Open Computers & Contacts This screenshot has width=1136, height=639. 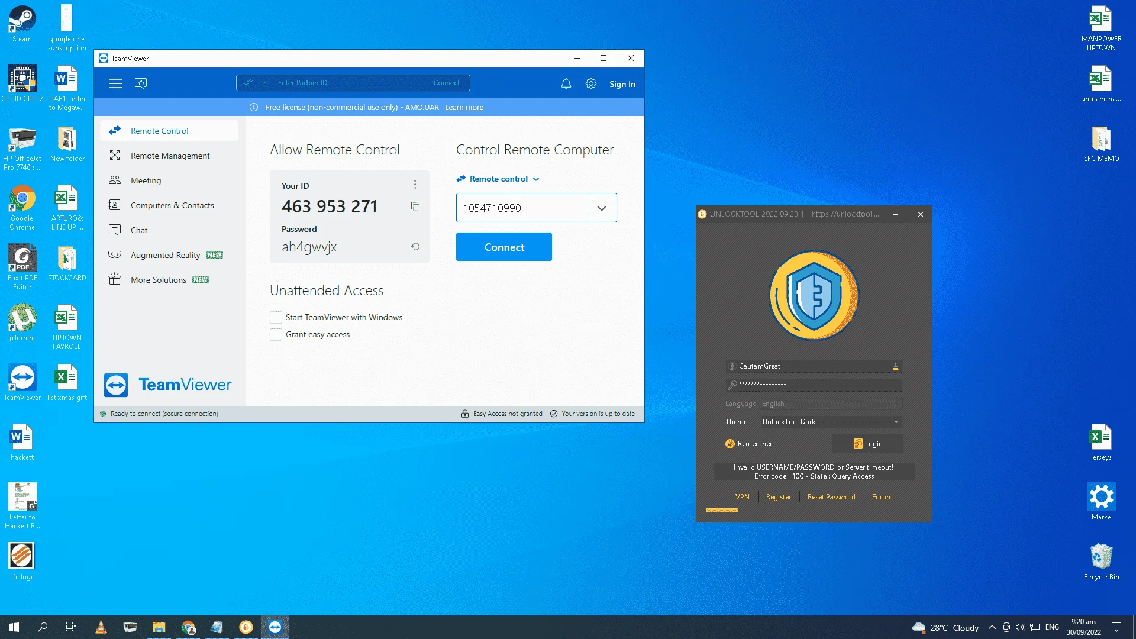coord(169,205)
